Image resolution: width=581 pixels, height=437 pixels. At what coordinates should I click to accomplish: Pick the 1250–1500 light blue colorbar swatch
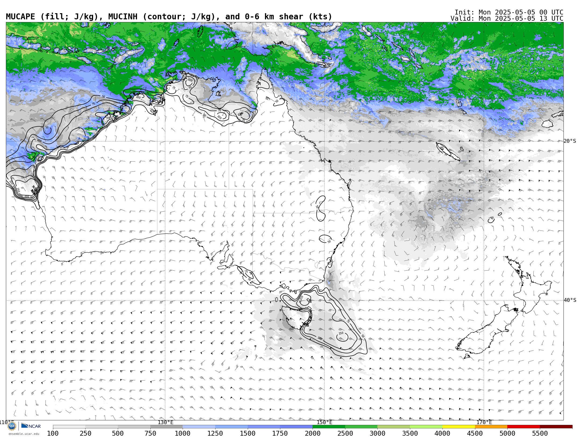point(231,427)
